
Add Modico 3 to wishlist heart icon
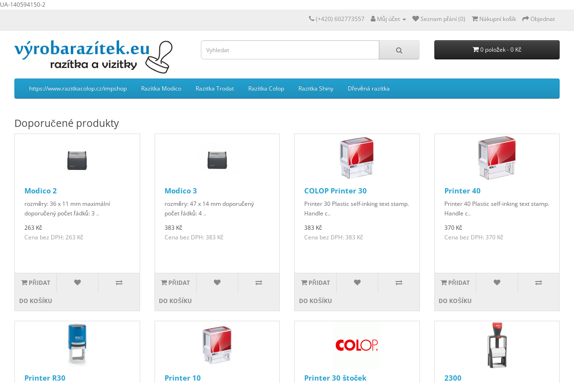217,282
